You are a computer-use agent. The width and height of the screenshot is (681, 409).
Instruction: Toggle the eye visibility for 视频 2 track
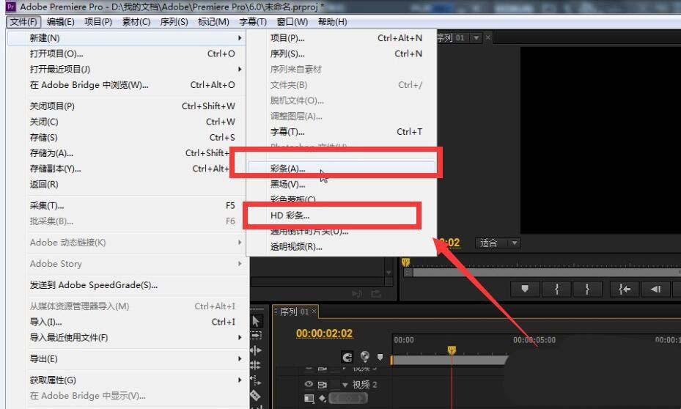click(x=309, y=384)
